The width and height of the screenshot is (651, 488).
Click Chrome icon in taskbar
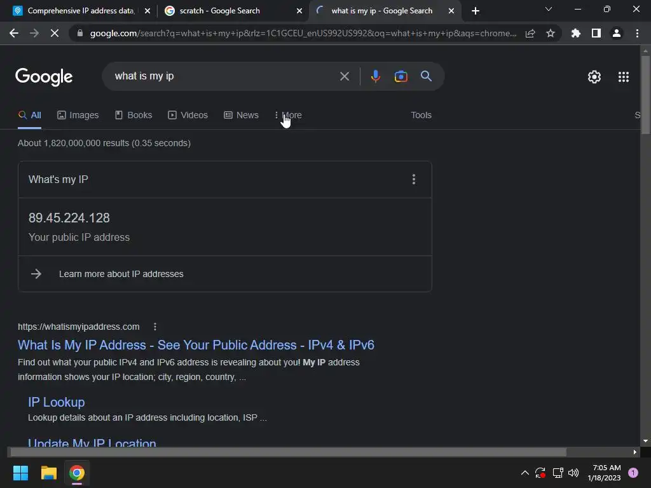click(77, 473)
